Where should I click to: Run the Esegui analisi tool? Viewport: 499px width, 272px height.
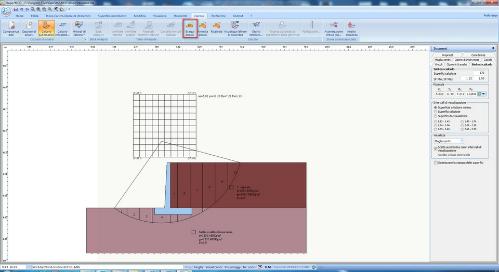click(x=190, y=29)
